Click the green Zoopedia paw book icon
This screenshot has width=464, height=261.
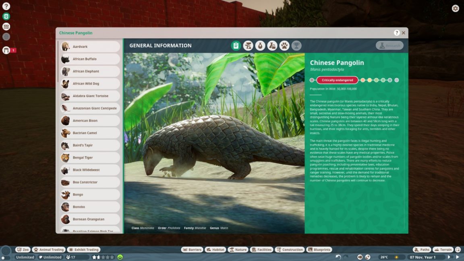[x=6, y=16]
